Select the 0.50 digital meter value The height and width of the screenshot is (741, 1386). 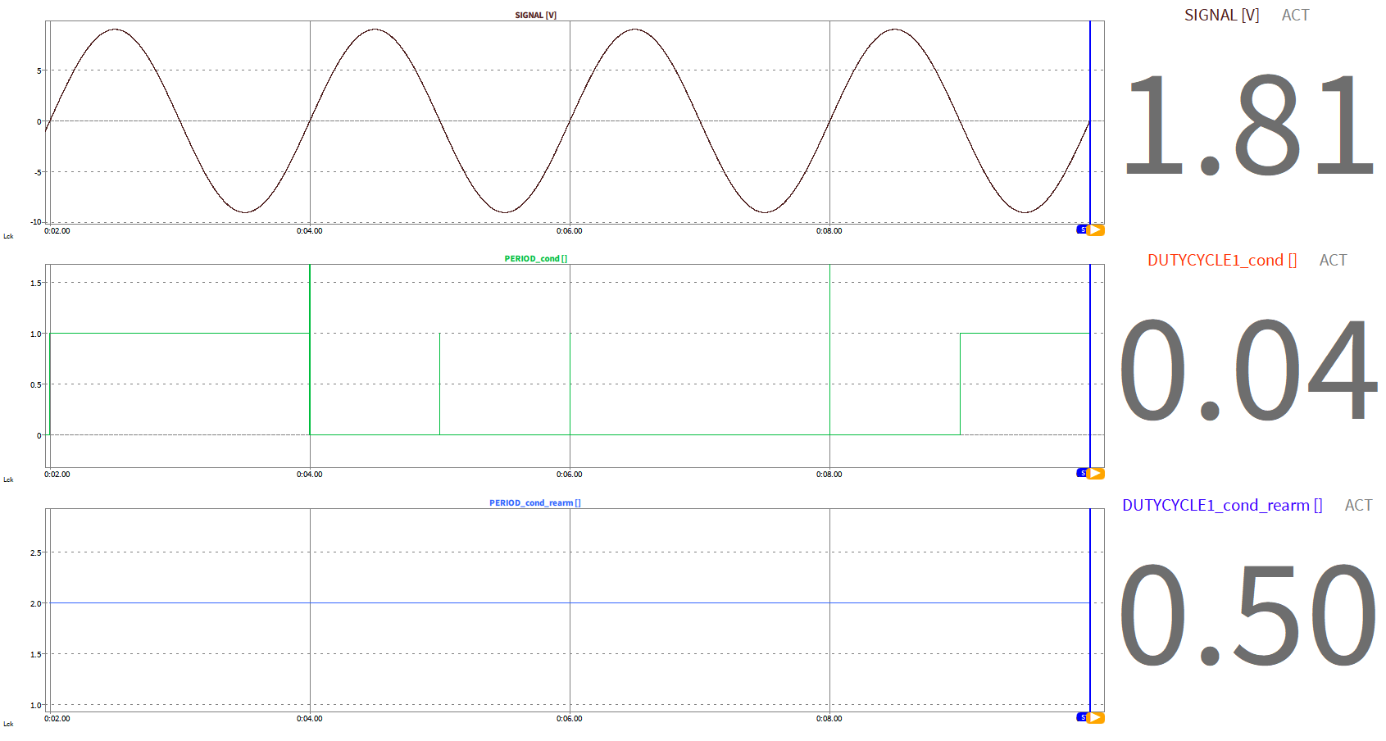[x=1247, y=615]
